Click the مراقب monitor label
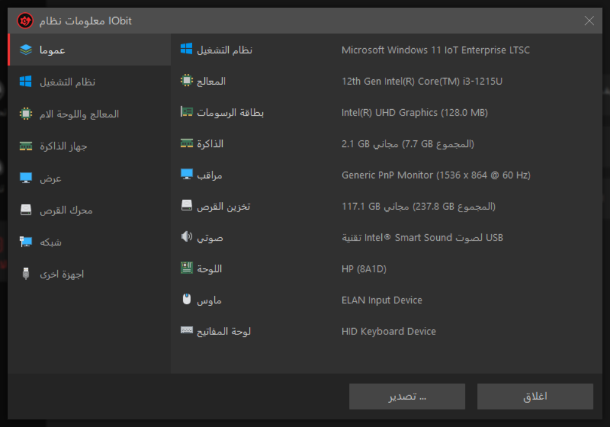Screen dimensions: 610x427 pyautogui.click(x=210, y=176)
